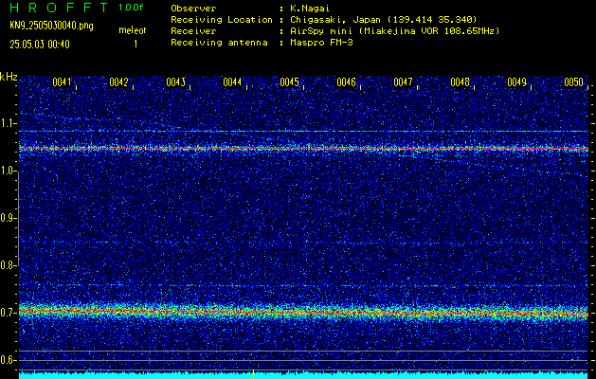Click the Receiving Location label

[222, 20]
